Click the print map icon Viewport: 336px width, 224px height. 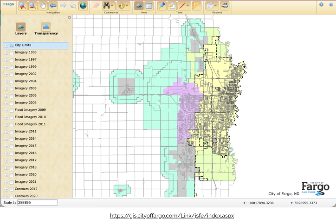pyautogui.click(x=225, y=6)
